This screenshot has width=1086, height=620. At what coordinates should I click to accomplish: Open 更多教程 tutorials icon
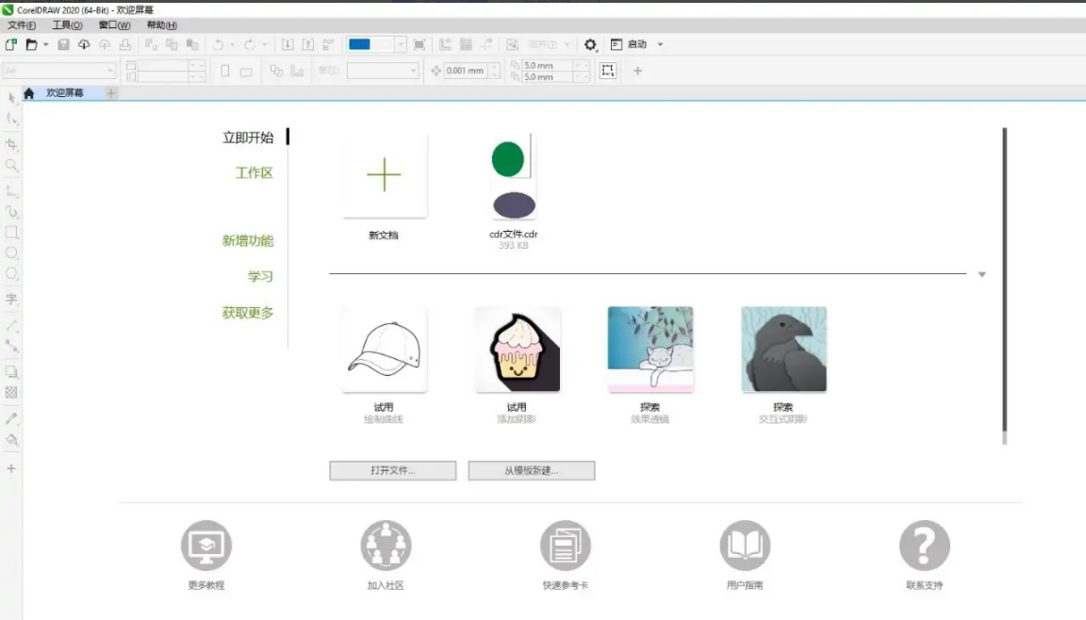click(206, 546)
